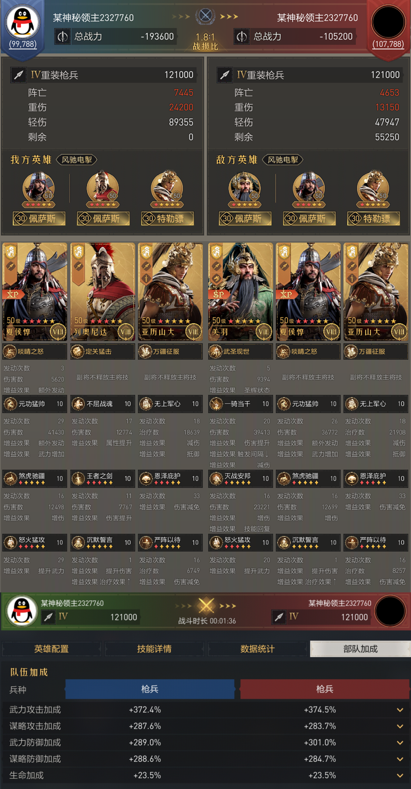Click the 王者之剑 skill icon
This screenshot has width=411, height=789.
[78, 479]
